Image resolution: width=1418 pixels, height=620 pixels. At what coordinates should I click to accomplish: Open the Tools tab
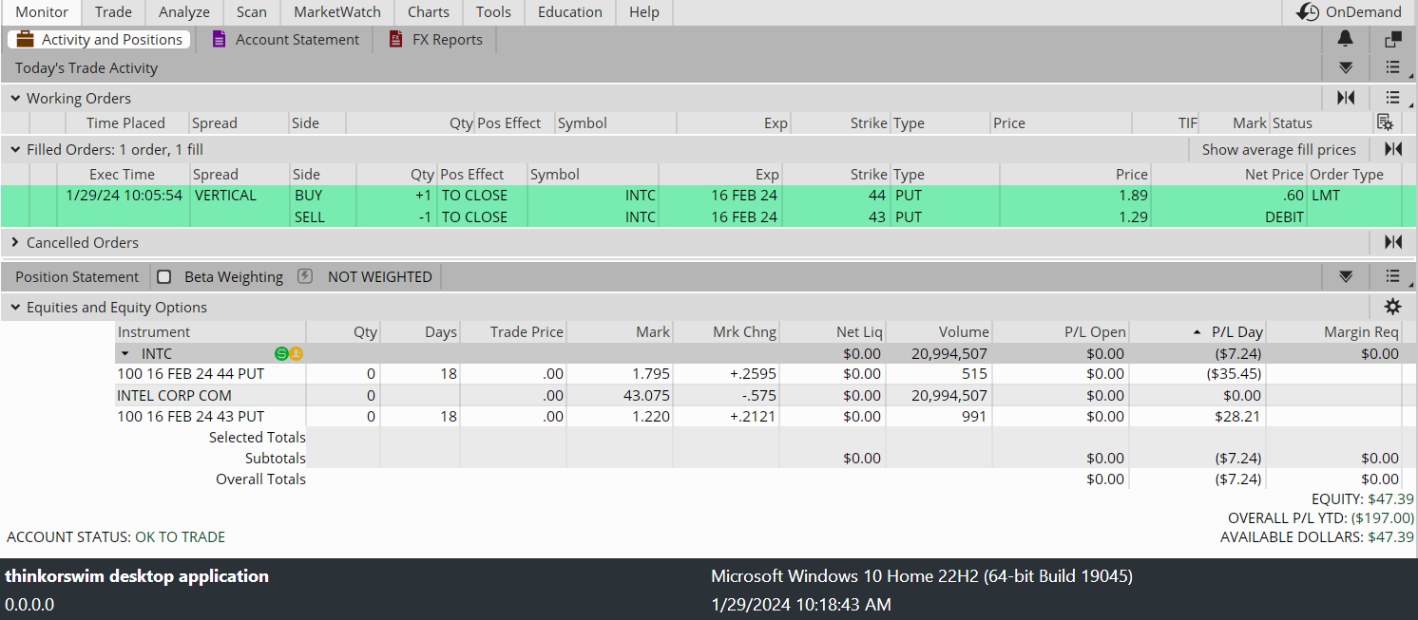(x=493, y=12)
